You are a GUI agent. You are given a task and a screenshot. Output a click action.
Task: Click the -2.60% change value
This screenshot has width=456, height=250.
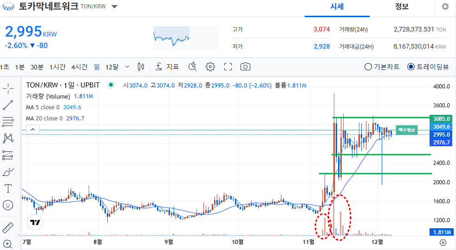pyautogui.click(x=16, y=45)
